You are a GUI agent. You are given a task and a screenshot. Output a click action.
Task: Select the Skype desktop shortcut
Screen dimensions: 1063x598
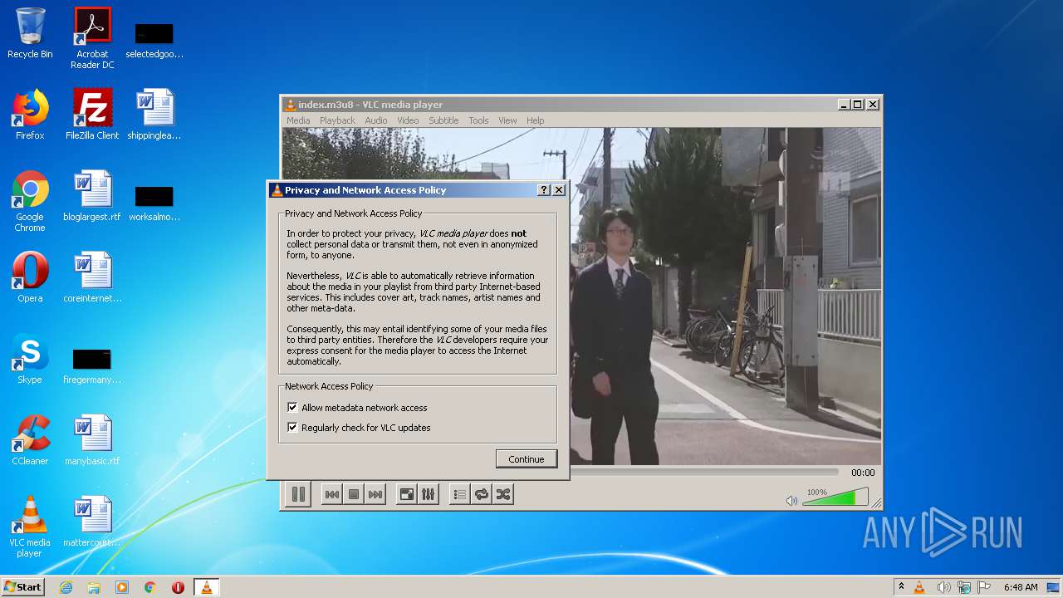[x=30, y=359]
